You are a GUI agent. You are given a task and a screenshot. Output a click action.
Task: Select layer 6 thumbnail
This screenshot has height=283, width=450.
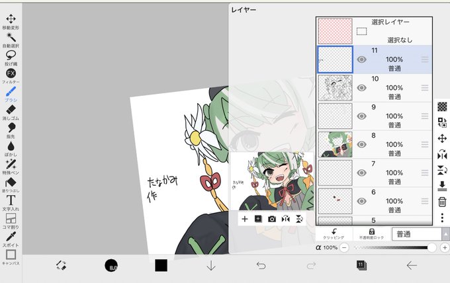pos(336,201)
